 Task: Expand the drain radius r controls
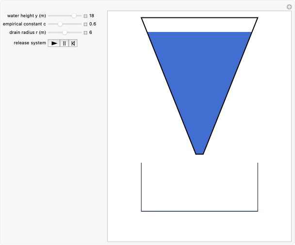pos(85,32)
